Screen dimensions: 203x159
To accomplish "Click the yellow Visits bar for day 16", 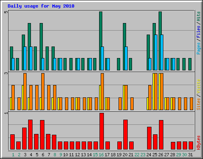I will (100, 97).
